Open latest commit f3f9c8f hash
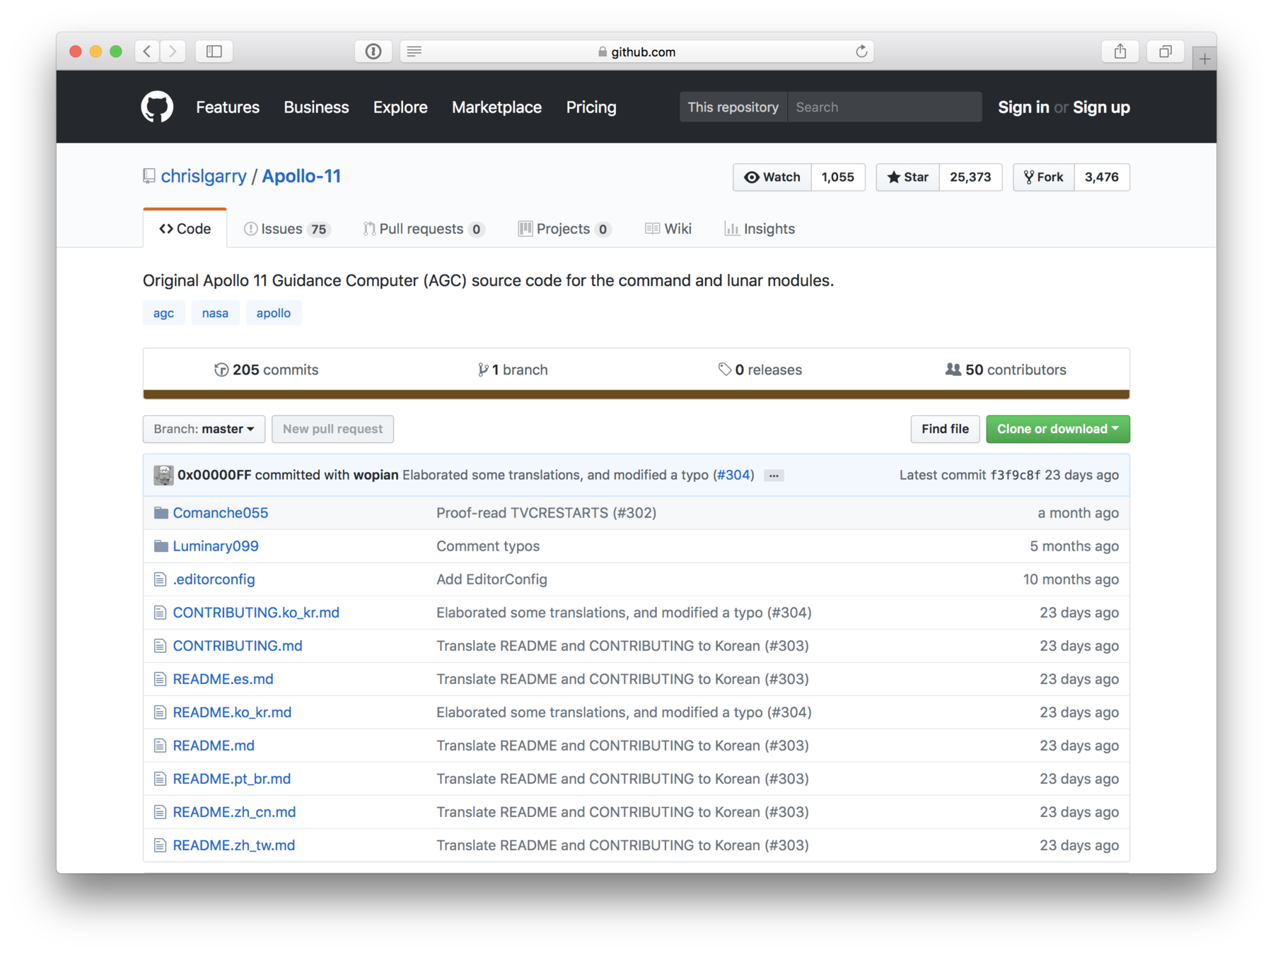Screen dimensions: 1273x954 1015,475
